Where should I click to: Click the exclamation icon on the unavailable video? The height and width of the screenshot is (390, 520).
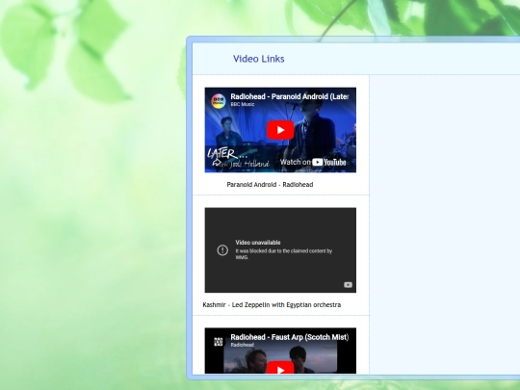222,250
